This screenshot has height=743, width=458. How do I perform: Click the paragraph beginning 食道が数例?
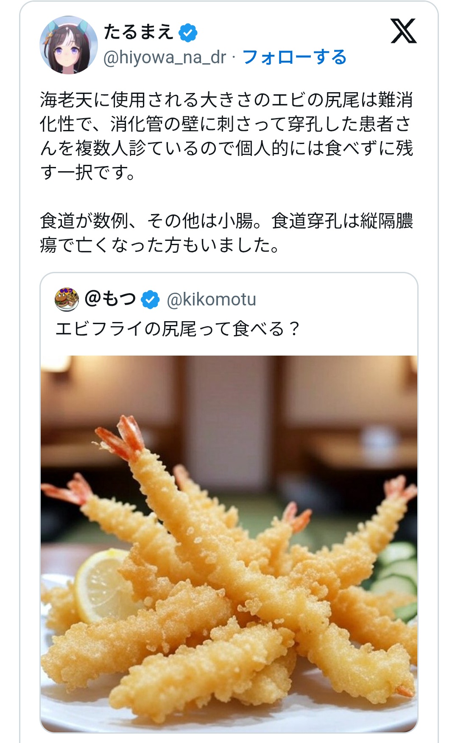pos(226,233)
